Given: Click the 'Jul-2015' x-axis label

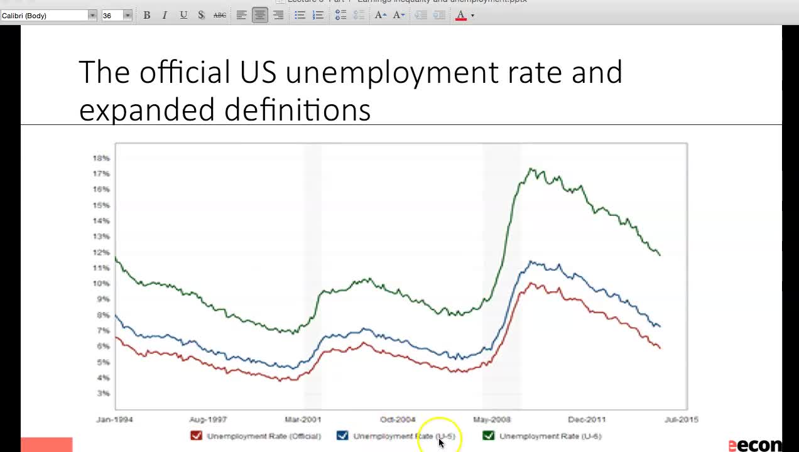Looking at the screenshot, I should point(681,419).
